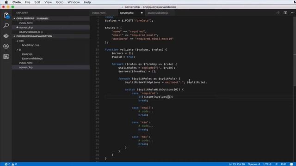The width and height of the screenshot is (296, 166).
Task: Click the warnings count icon in status bar
Action: 12,164
